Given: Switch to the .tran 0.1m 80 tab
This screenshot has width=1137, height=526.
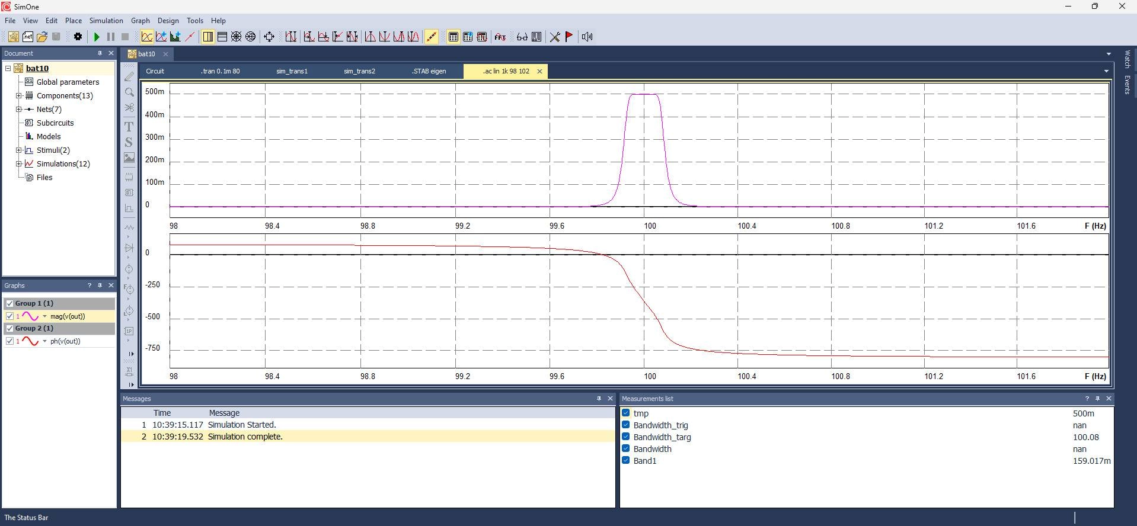Looking at the screenshot, I should click(x=220, y=71).
